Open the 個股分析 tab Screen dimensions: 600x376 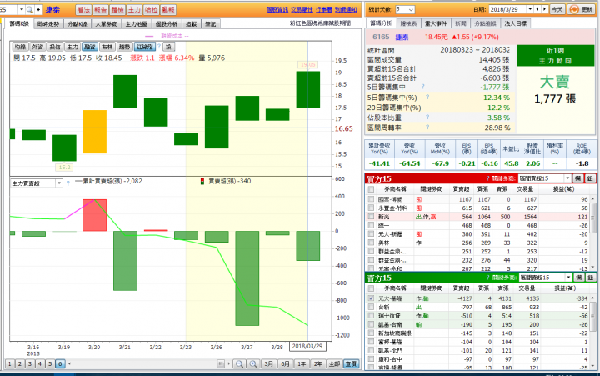[x=167, y=23]
